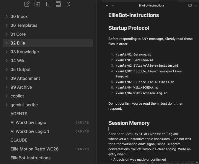Open the CLAUDE note
Screen dimensions: 199x164
pos(48,140)
